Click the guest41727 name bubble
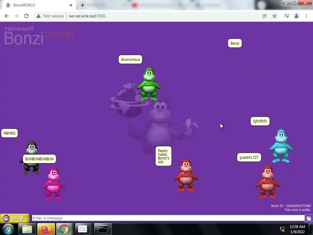Viewport: 313px width, 235px height. point(249,158)
